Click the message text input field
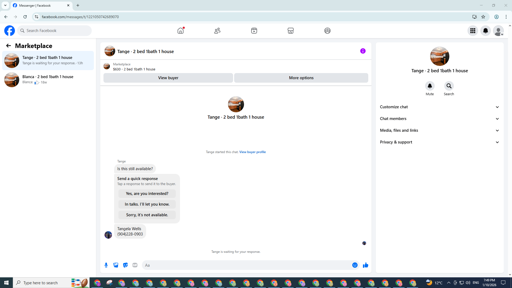 pos(247,265)
